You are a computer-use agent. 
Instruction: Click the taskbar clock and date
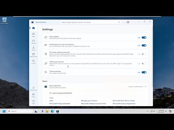[x=161, y=111]
